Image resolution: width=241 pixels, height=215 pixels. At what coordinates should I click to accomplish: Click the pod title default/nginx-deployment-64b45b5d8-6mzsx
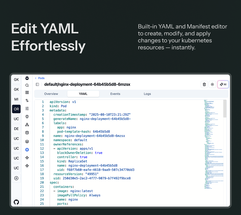[87, 84]
